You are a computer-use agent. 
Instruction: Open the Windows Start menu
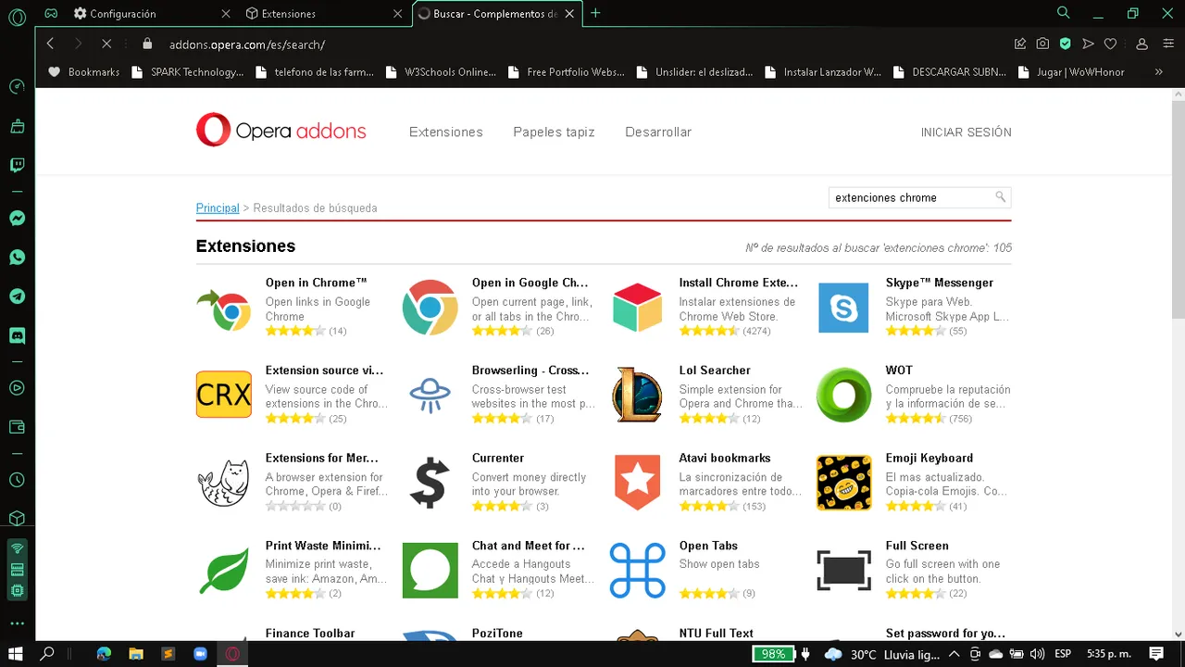[x=16, y=653]
